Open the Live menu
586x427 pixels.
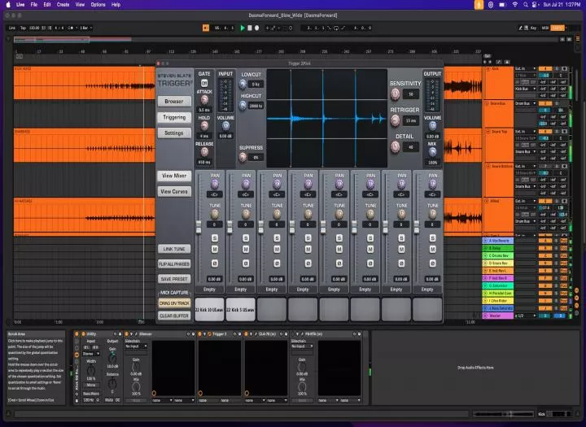click(x=20, y=5)
